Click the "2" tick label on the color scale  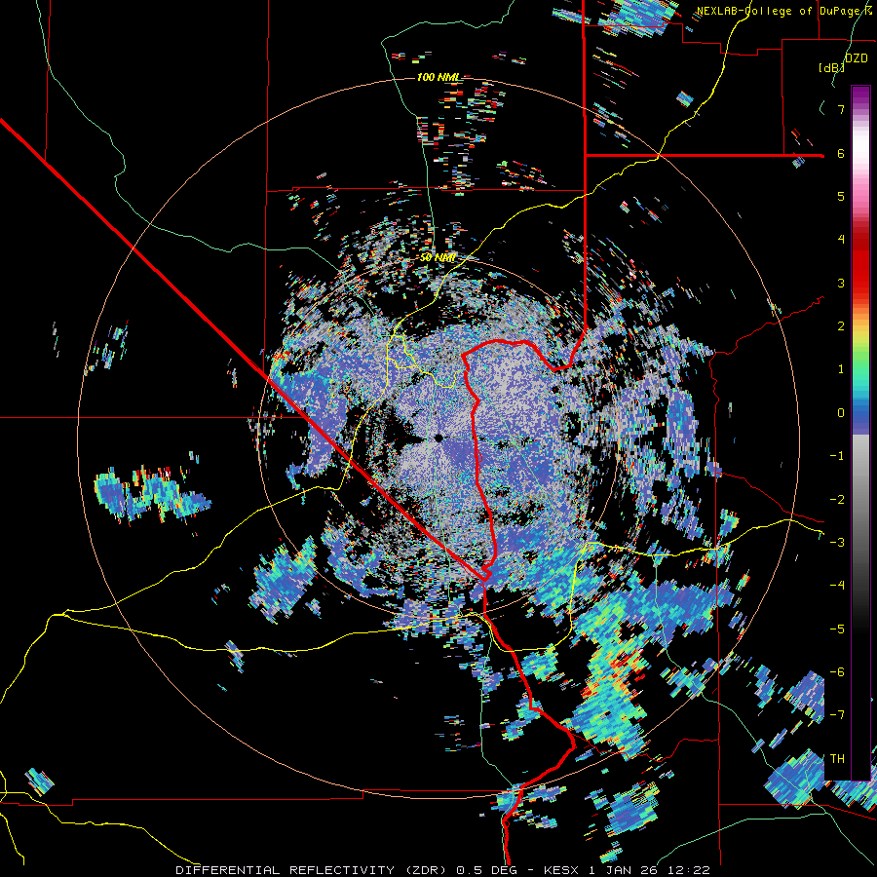(841, 326)
